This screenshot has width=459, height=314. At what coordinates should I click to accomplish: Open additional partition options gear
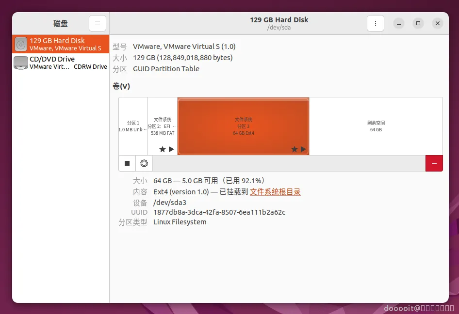tap(144, 163)
